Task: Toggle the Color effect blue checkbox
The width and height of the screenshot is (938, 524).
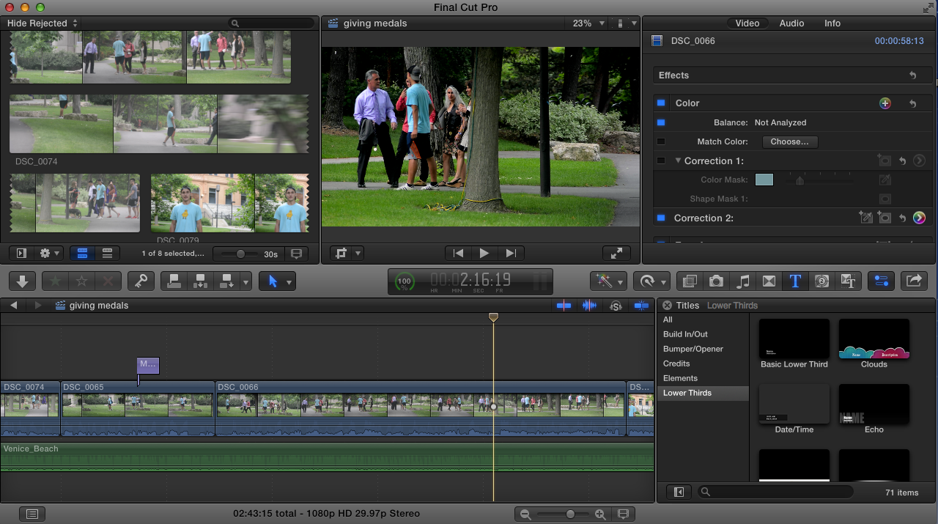Action: pos(661,103)
